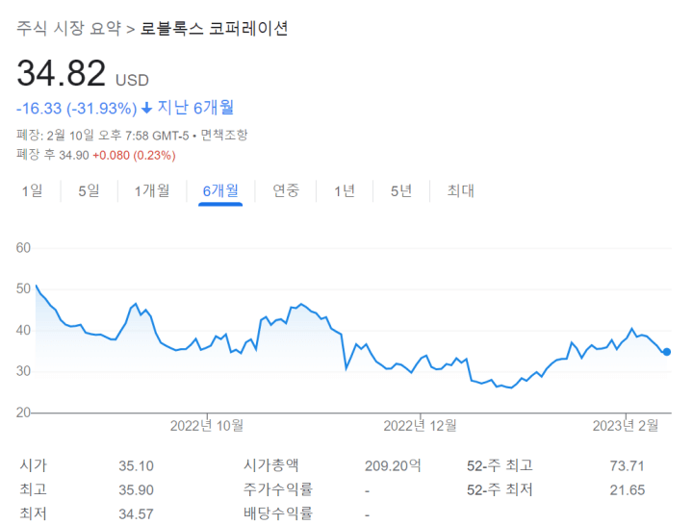Click the 2022년 12월 axis label

point(420,426)
